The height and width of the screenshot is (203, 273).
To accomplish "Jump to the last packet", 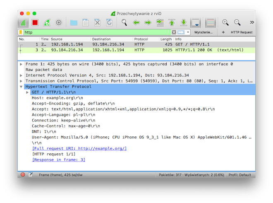I will tap(184, 22).
